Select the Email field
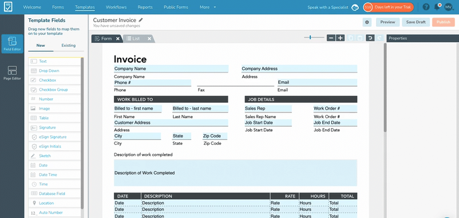Viewport: 459px width, 218px height. tap(317, 82)
